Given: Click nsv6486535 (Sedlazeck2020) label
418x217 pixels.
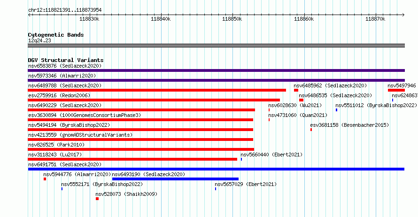Looking at the screenshot, I should (x=335, y=95).
